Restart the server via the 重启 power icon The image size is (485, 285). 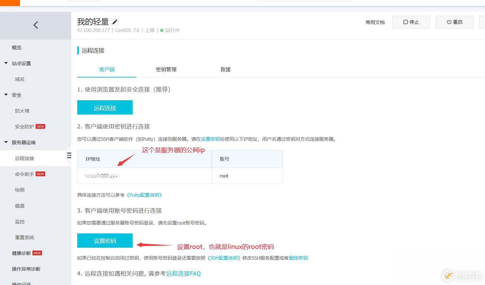pos(454,22)
